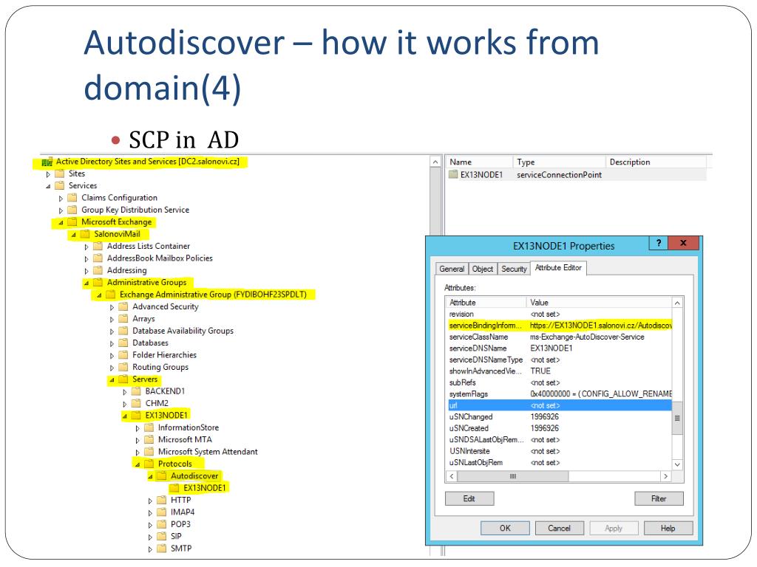
Task: Click the Help button
Action: [x=668, y=528]
